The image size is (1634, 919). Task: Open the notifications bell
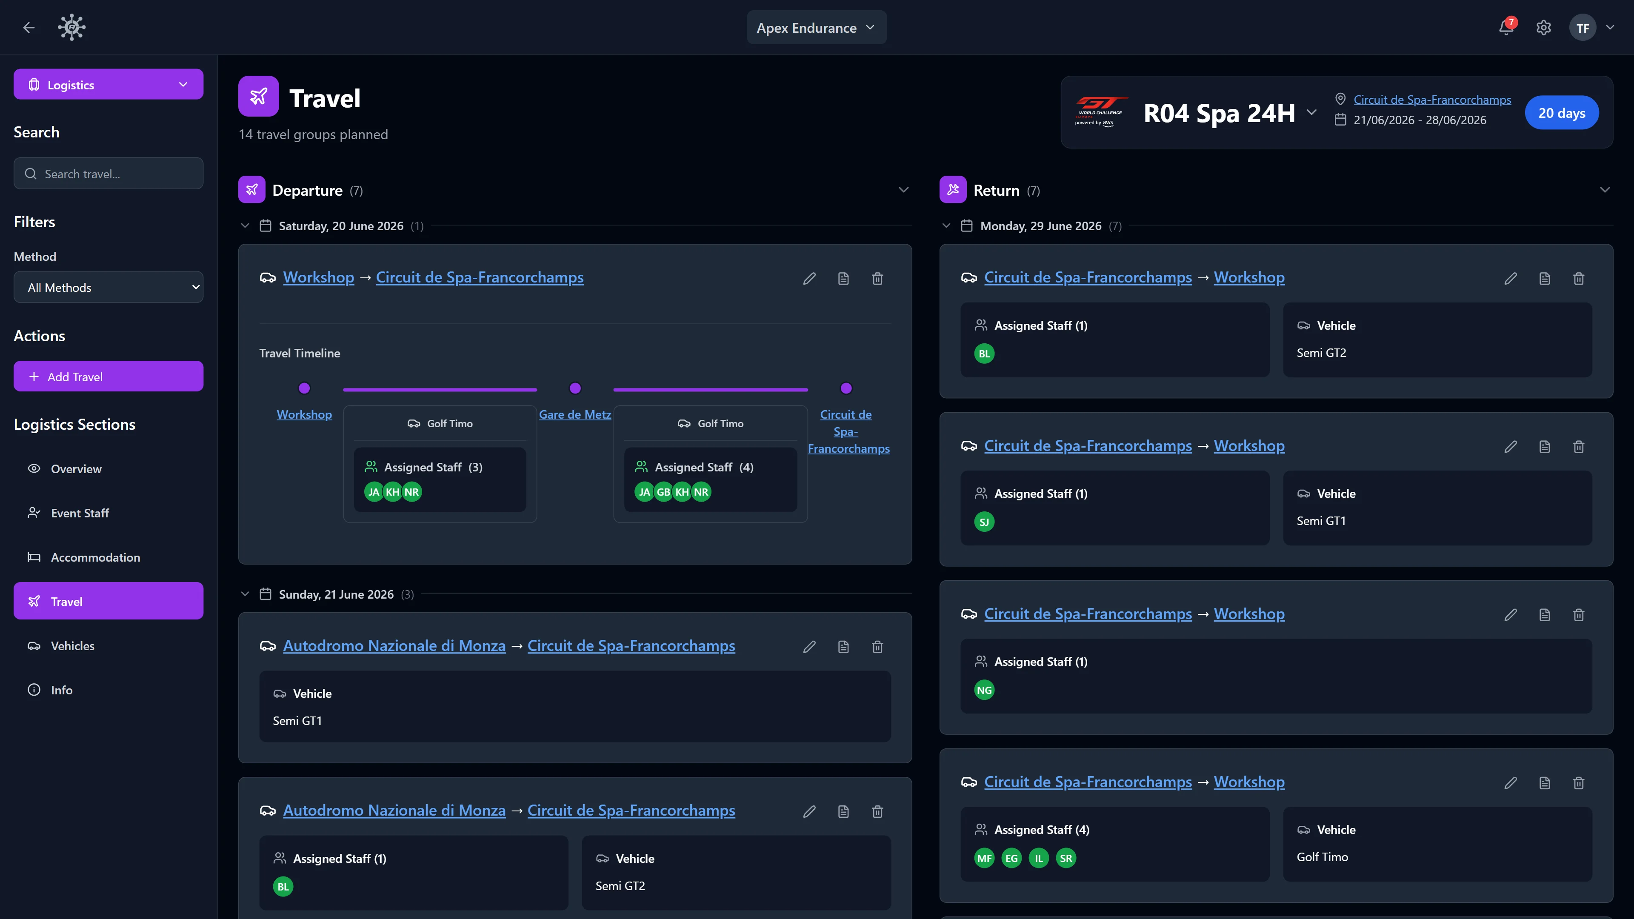click(x=1506, y=28)
